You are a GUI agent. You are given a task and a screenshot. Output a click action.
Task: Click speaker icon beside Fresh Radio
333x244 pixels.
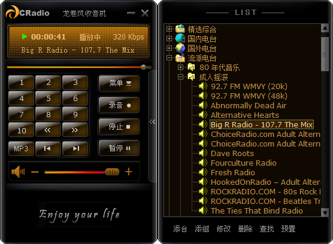[203, 172]
